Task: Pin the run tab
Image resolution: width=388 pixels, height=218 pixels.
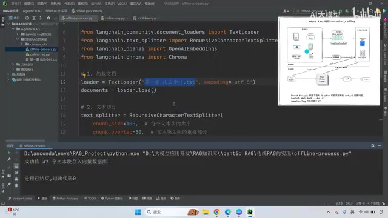Action: (x=9, y=184)
